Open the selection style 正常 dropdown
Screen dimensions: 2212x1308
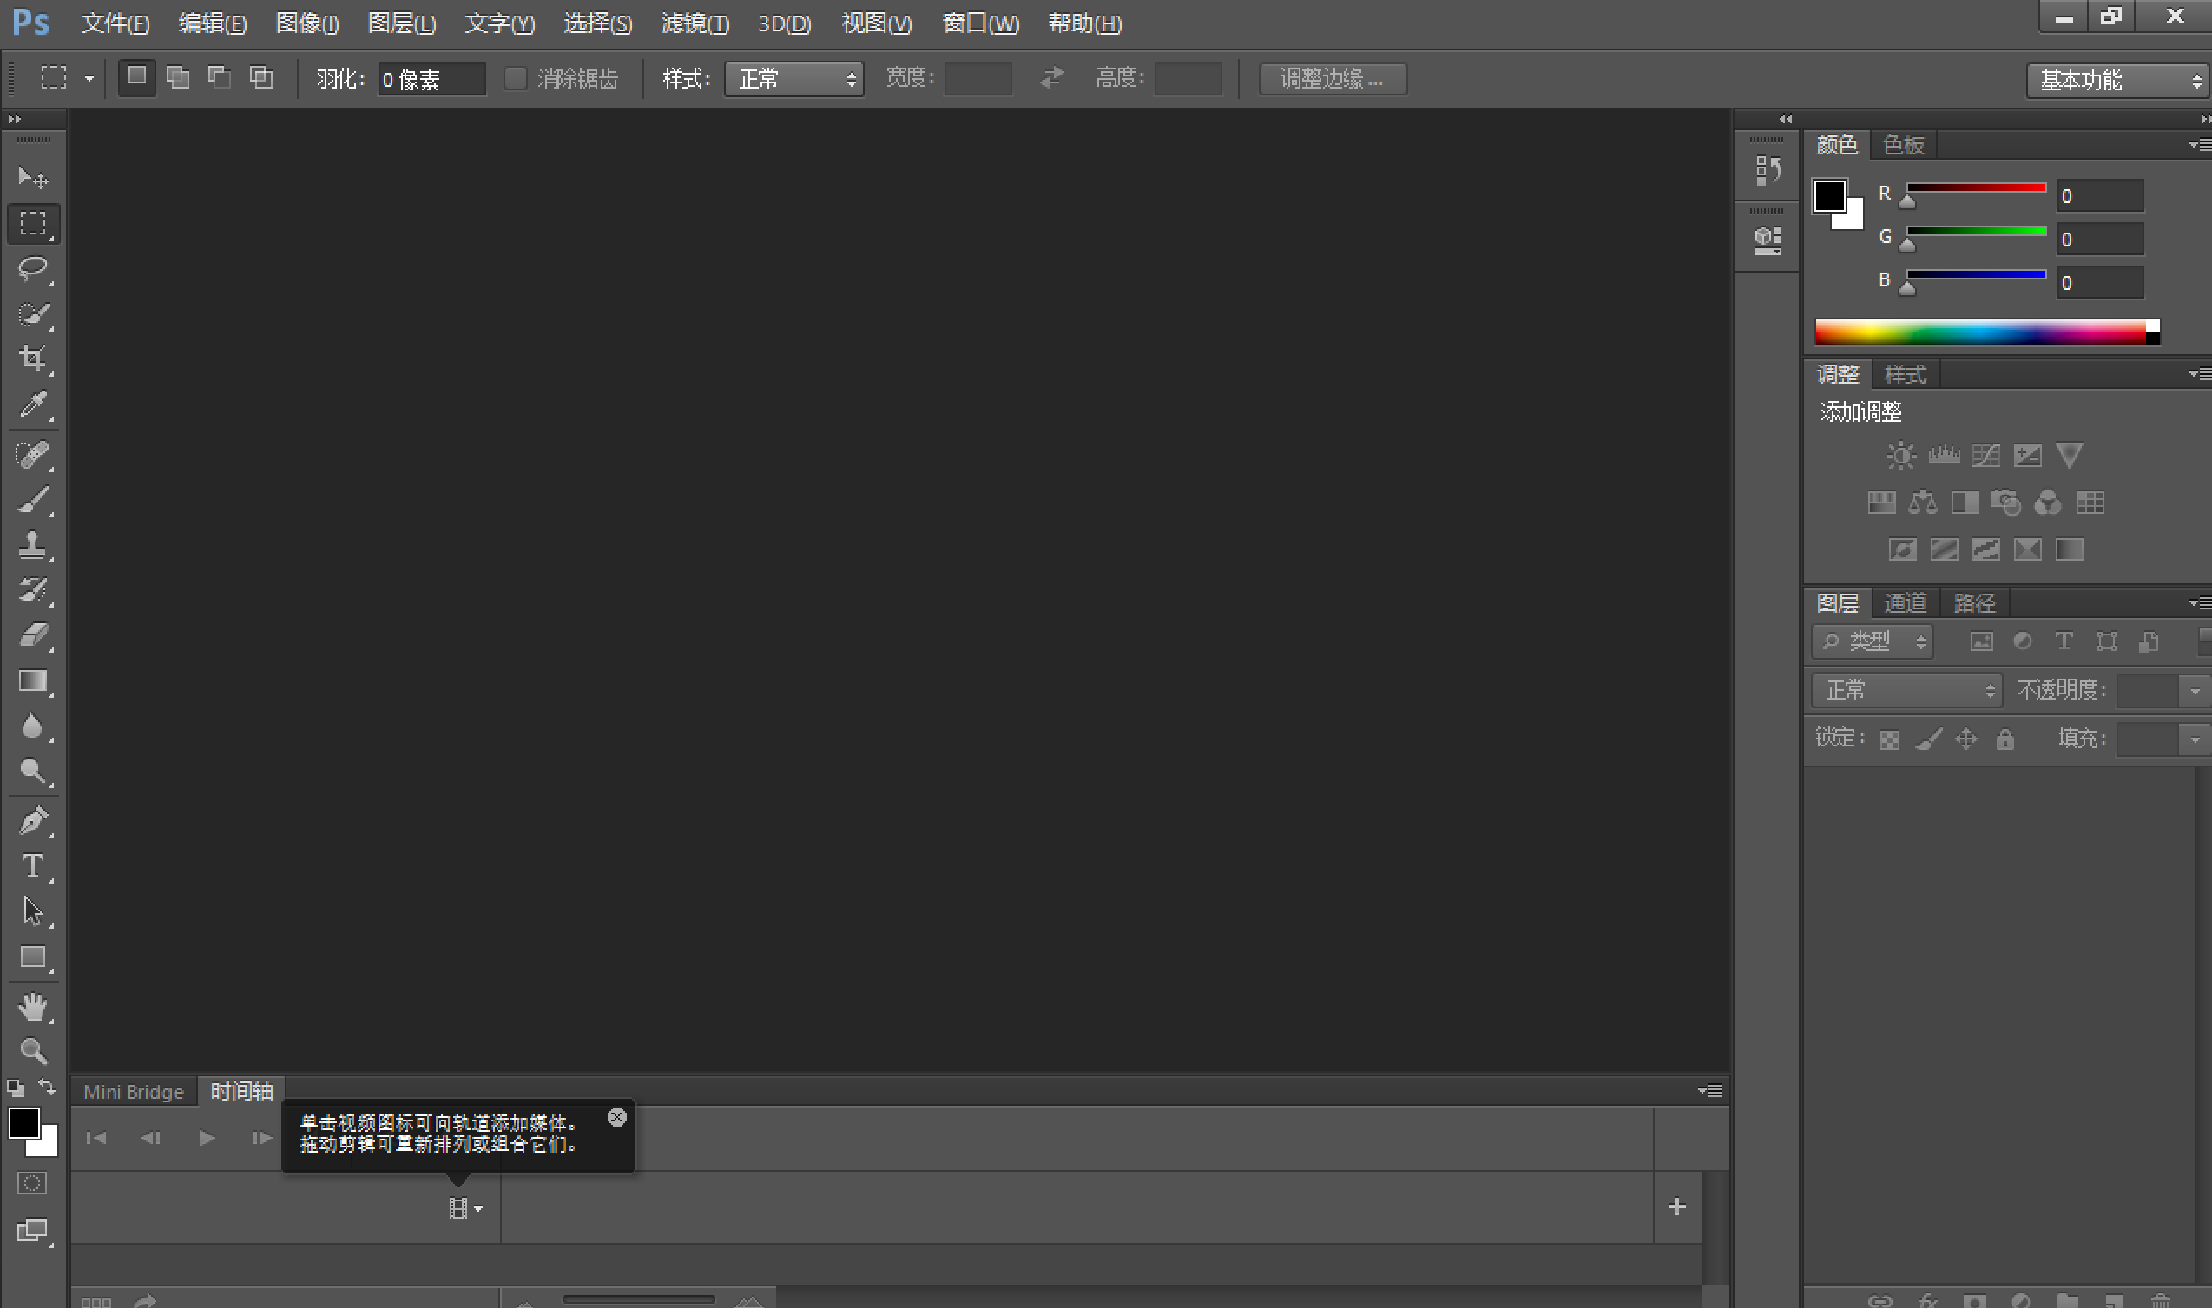pyautogui.click(x=792, y=78)
